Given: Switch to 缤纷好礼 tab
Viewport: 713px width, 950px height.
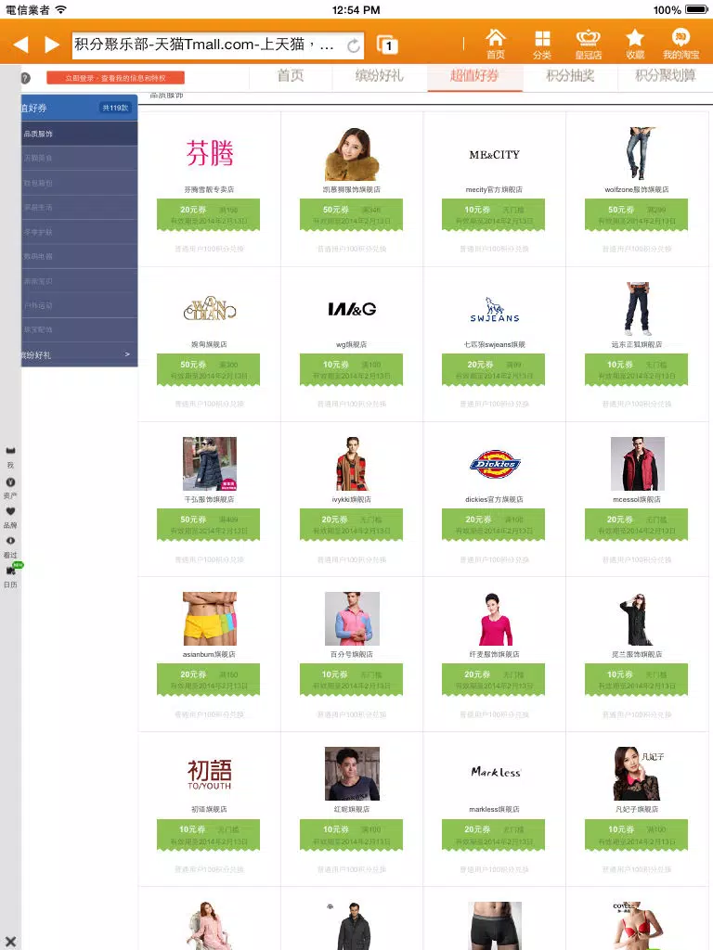Looking at the screenshot, I should coord(379,76).
